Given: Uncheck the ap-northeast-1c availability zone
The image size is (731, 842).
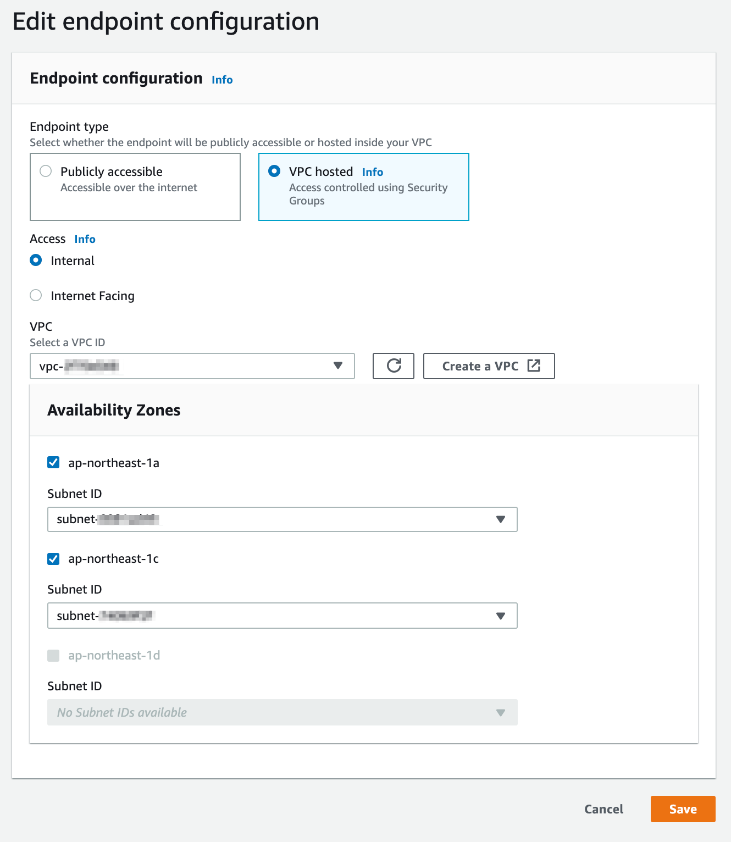Looking at the screenshot, I should point(53,559).
